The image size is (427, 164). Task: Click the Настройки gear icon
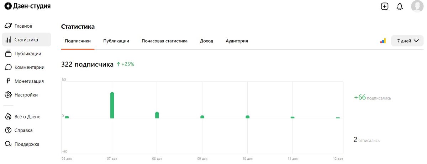pyautogui.click(x=8, y=95)
